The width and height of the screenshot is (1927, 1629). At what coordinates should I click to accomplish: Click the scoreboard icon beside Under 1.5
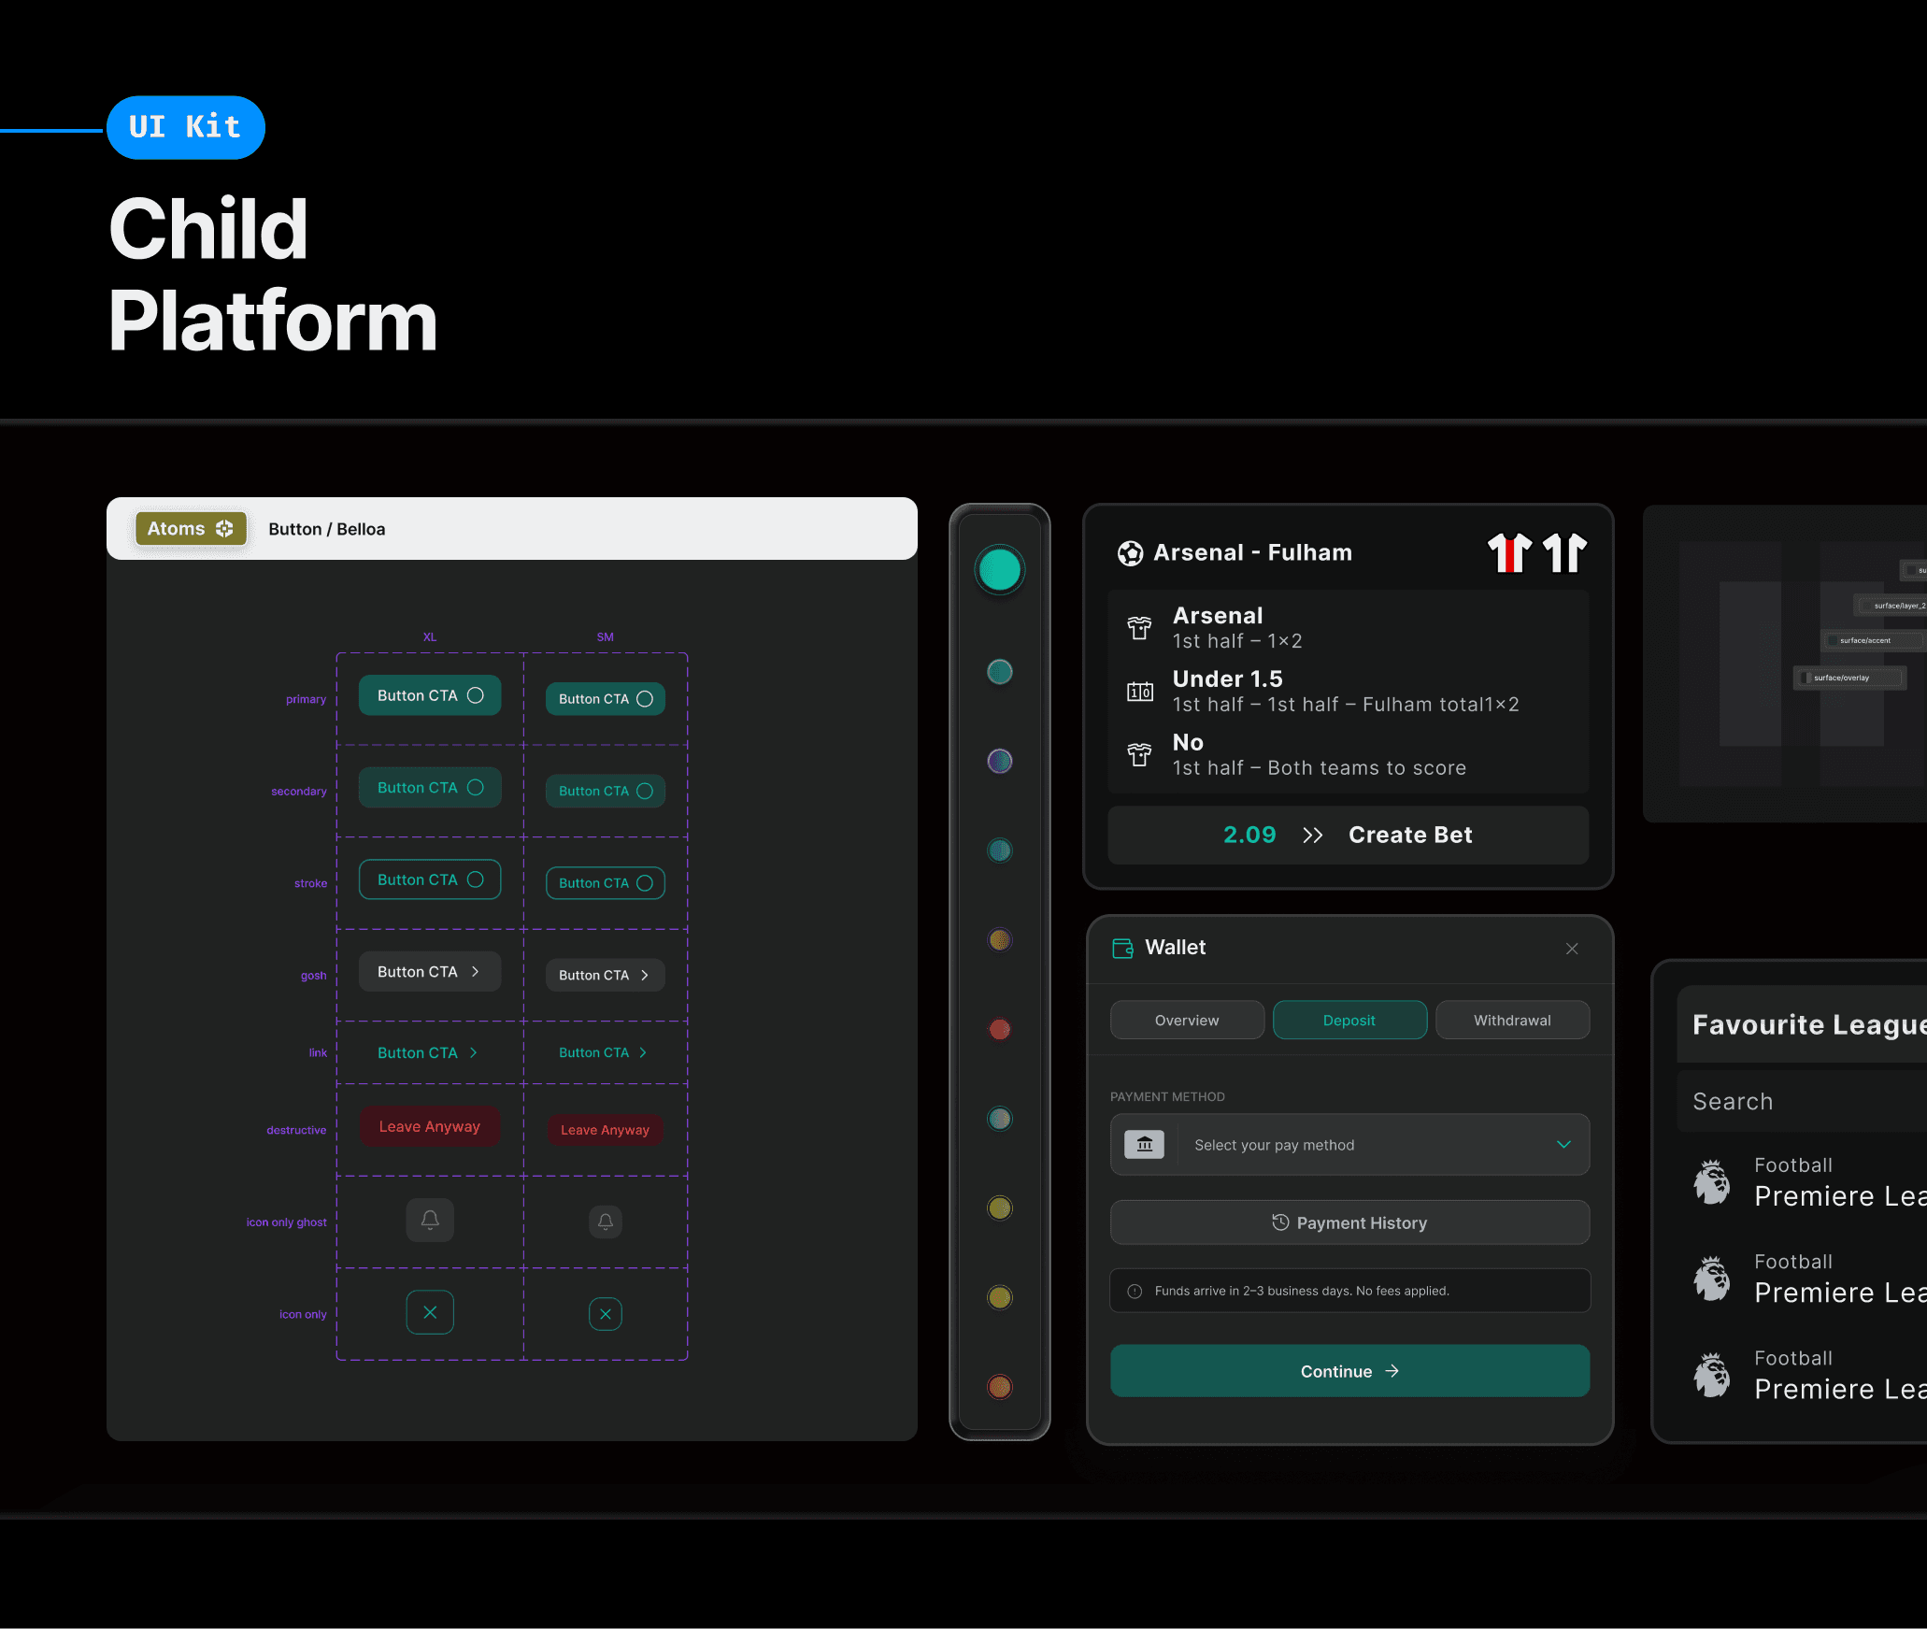coord(1139,692)
